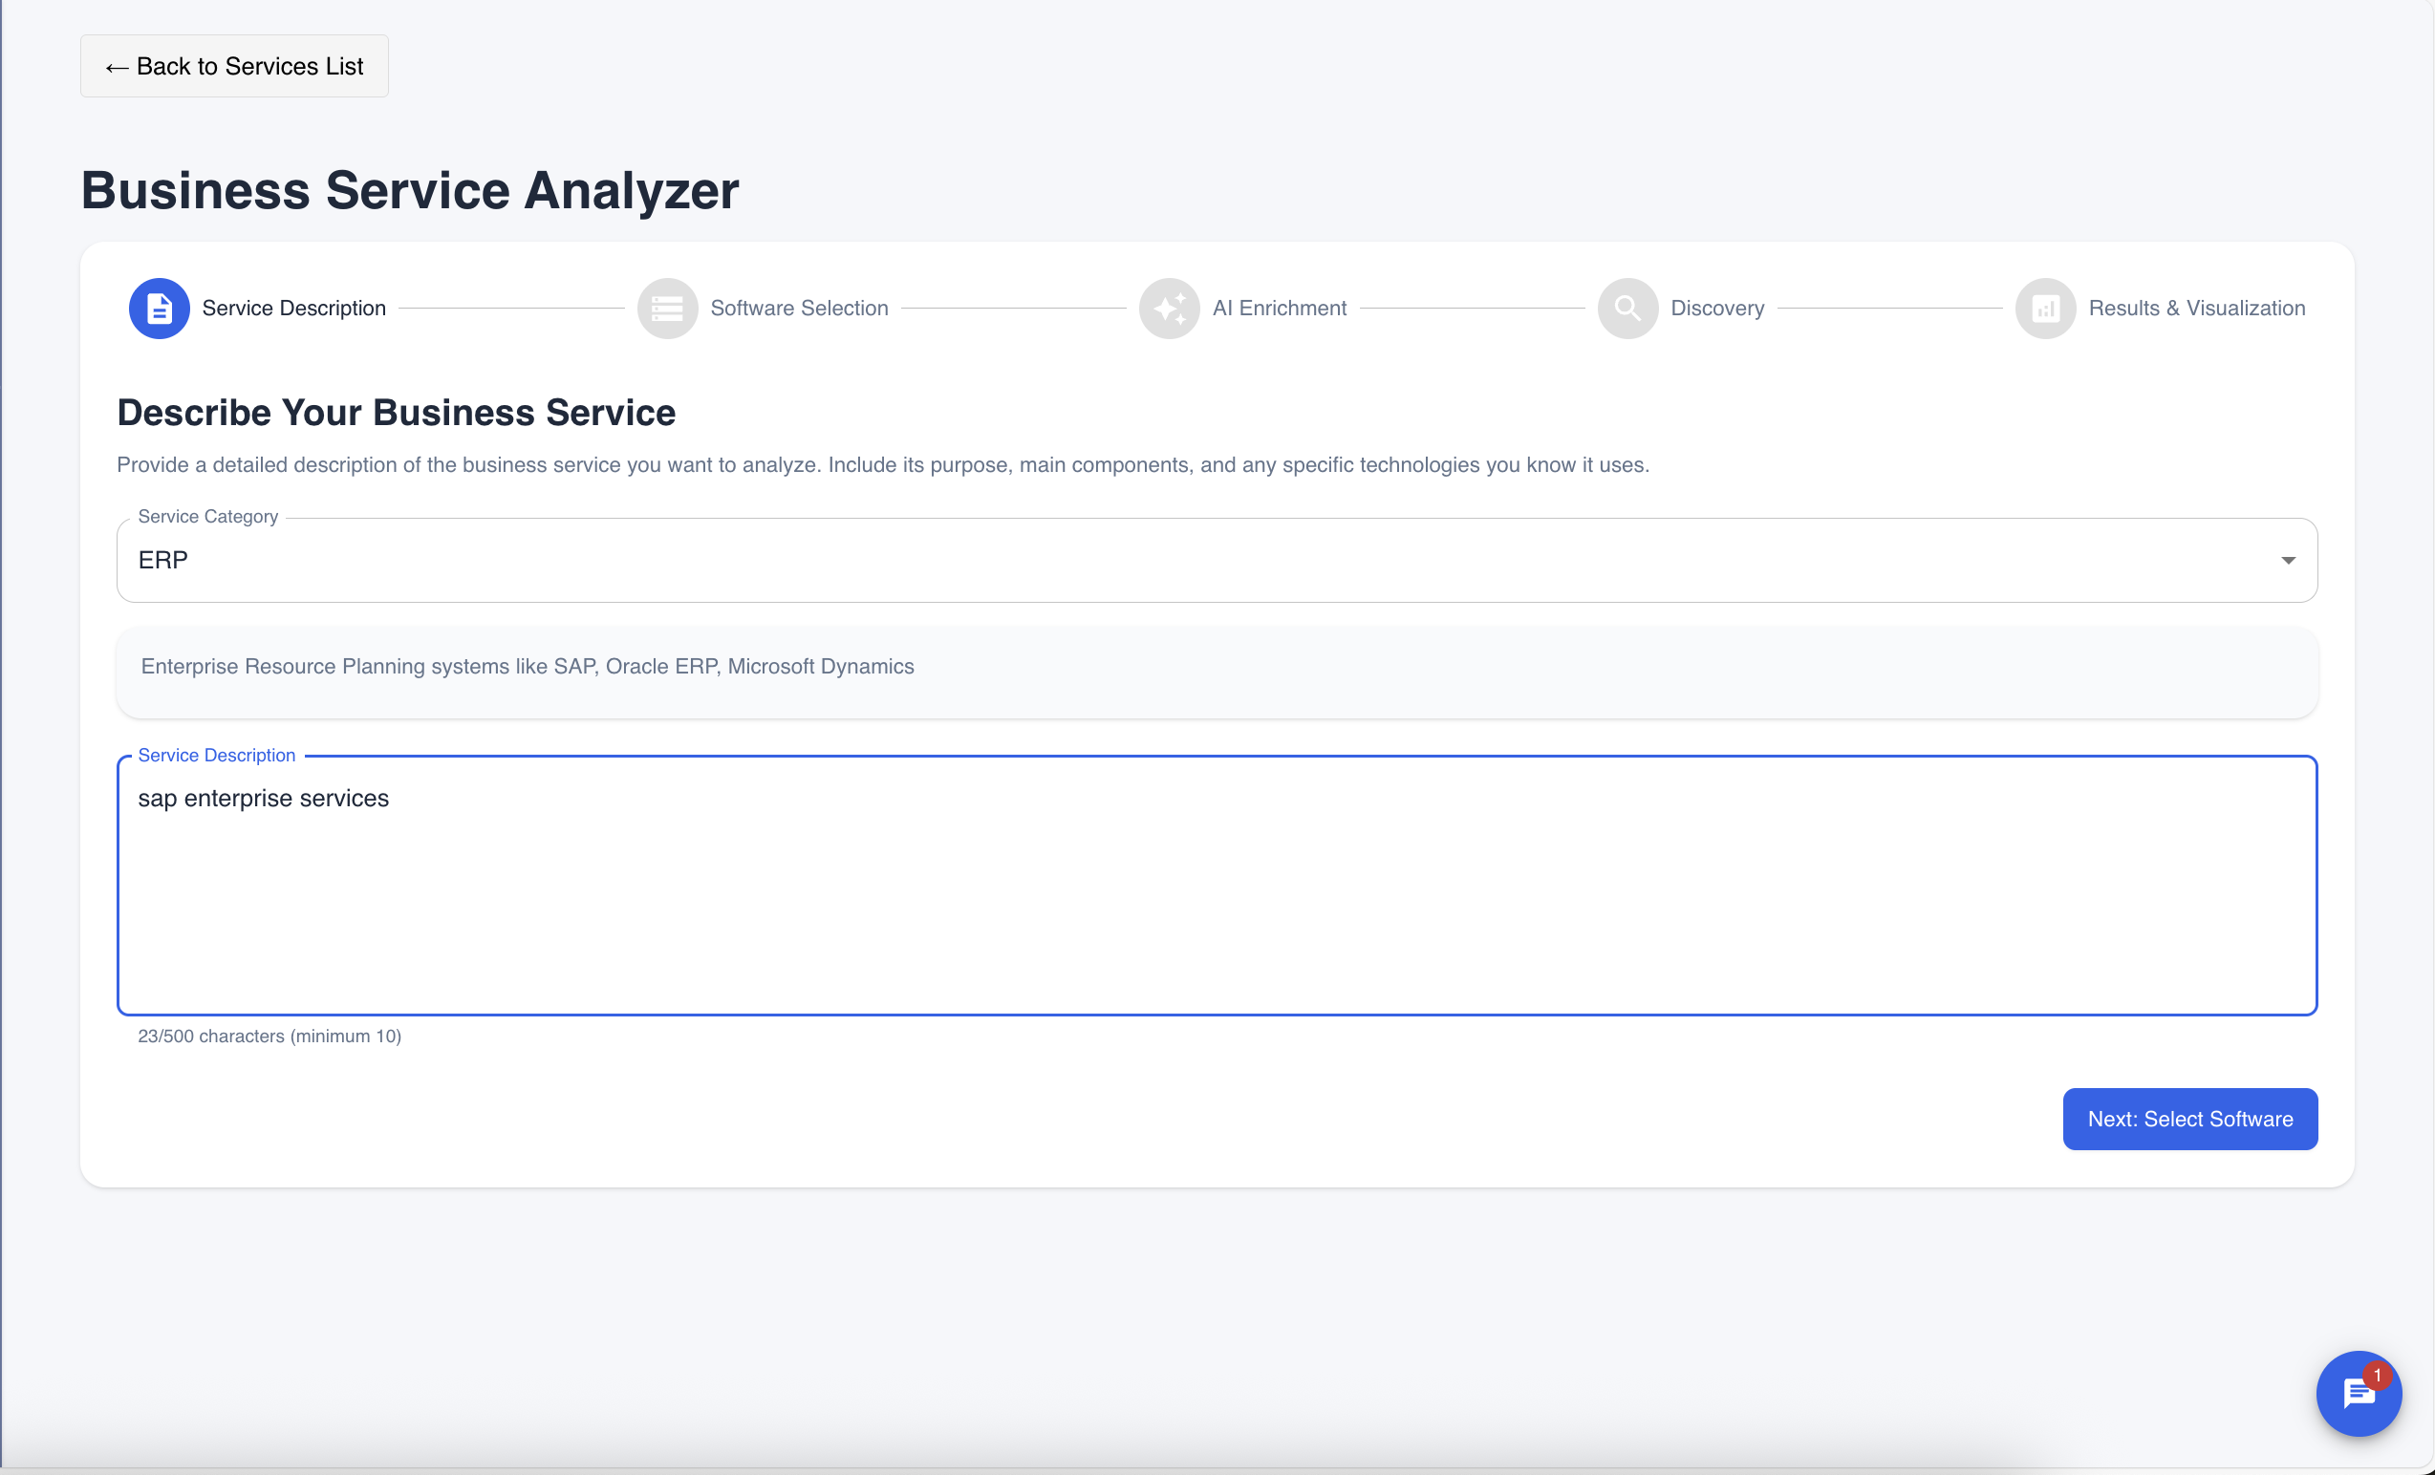The height and width of the screenshot is (1475, 2435).
Task: Select the AI Enrichment step label
Action: pos(1280,308)
